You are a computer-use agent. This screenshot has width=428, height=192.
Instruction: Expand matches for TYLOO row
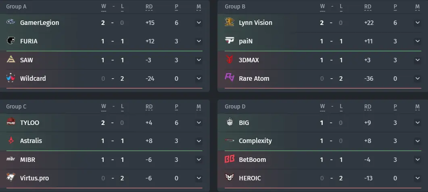coord(199,123)
